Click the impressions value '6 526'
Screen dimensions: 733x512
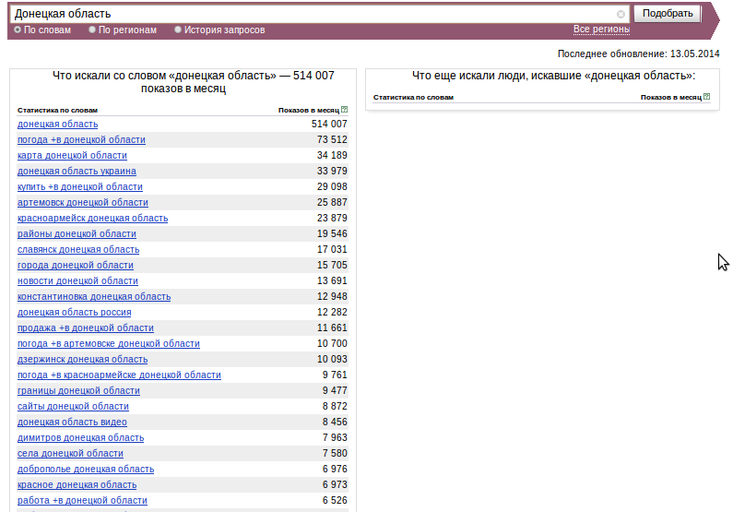point(335,500)
